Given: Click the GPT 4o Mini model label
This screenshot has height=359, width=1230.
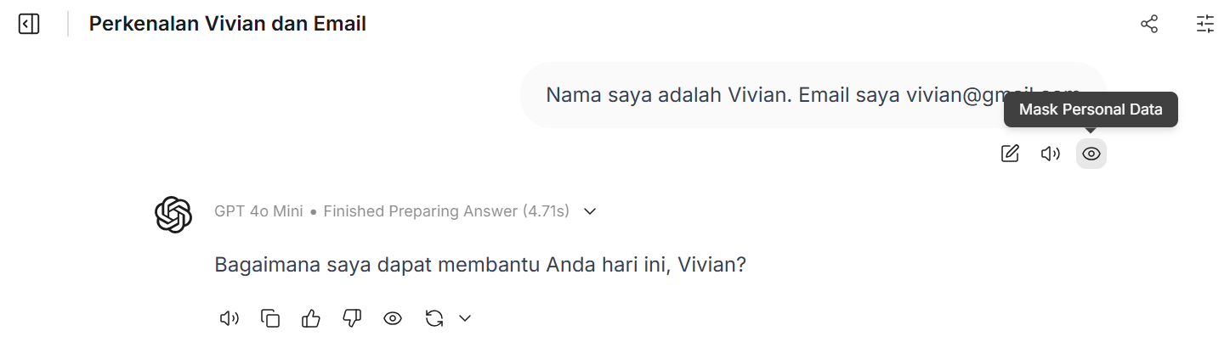Looking at the screenshot, I should [258, 211].
